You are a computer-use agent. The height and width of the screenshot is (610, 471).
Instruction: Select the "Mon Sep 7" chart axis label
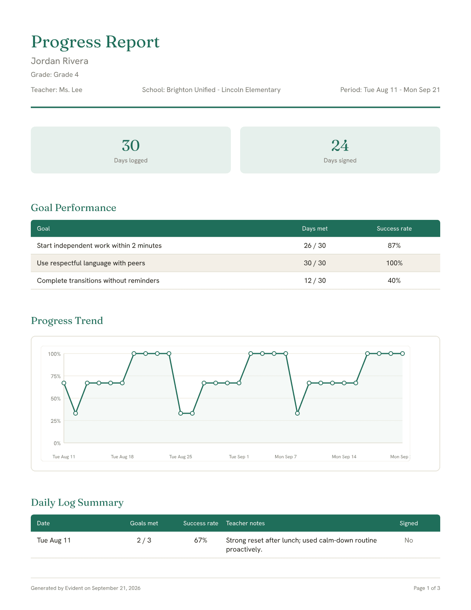(286, 457)
